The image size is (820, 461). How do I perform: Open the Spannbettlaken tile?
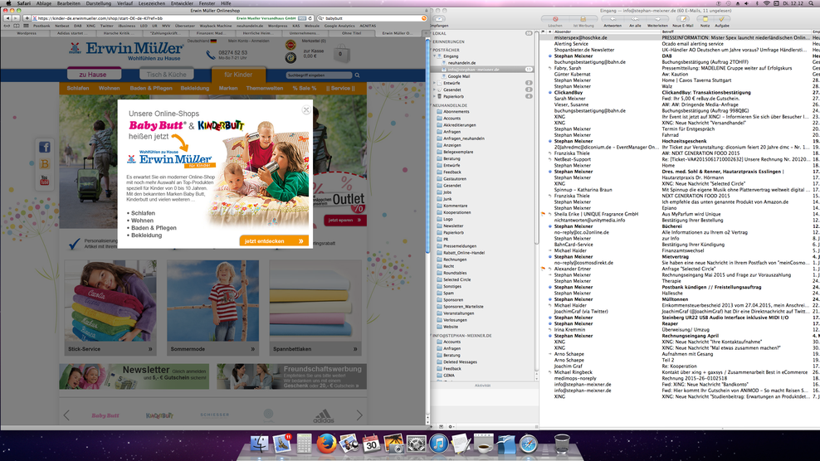pyautogui.click(x=315, y=308)
